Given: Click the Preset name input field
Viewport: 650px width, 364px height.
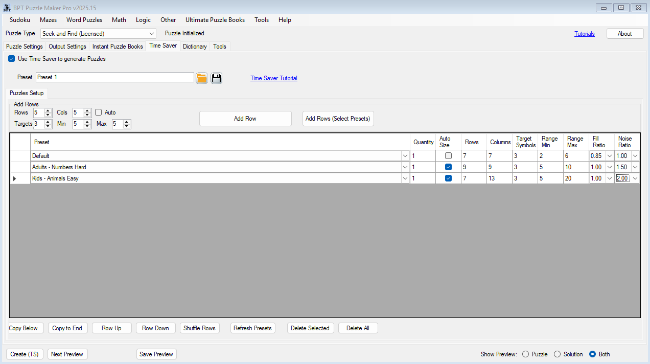Looking at the screenshot, I should [x=115, y=77].
